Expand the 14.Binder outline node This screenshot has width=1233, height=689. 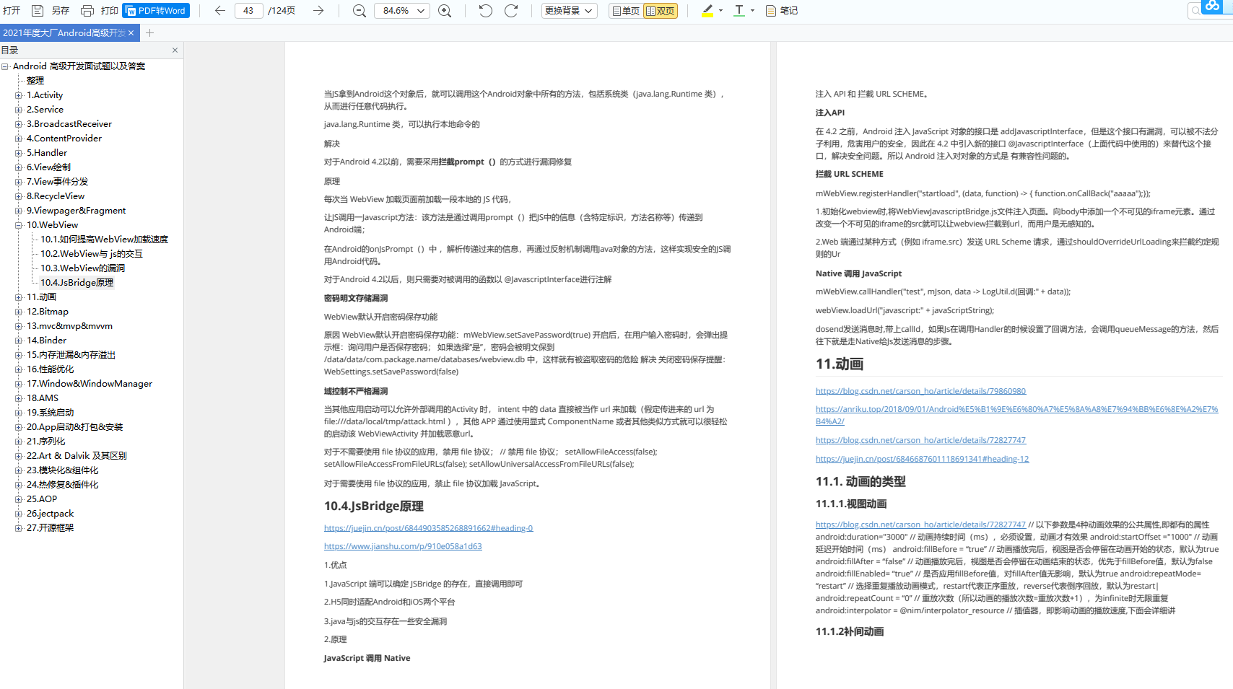point(19,341)
